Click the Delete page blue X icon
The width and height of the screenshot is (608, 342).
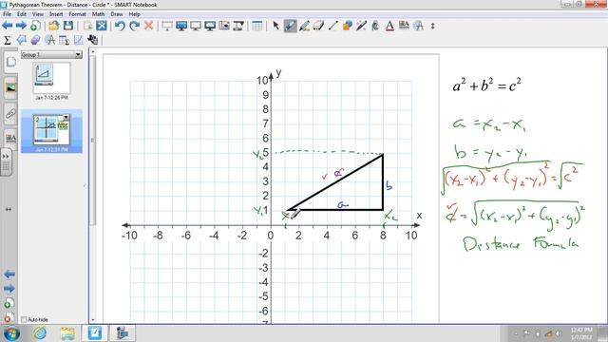coord(102,26)
